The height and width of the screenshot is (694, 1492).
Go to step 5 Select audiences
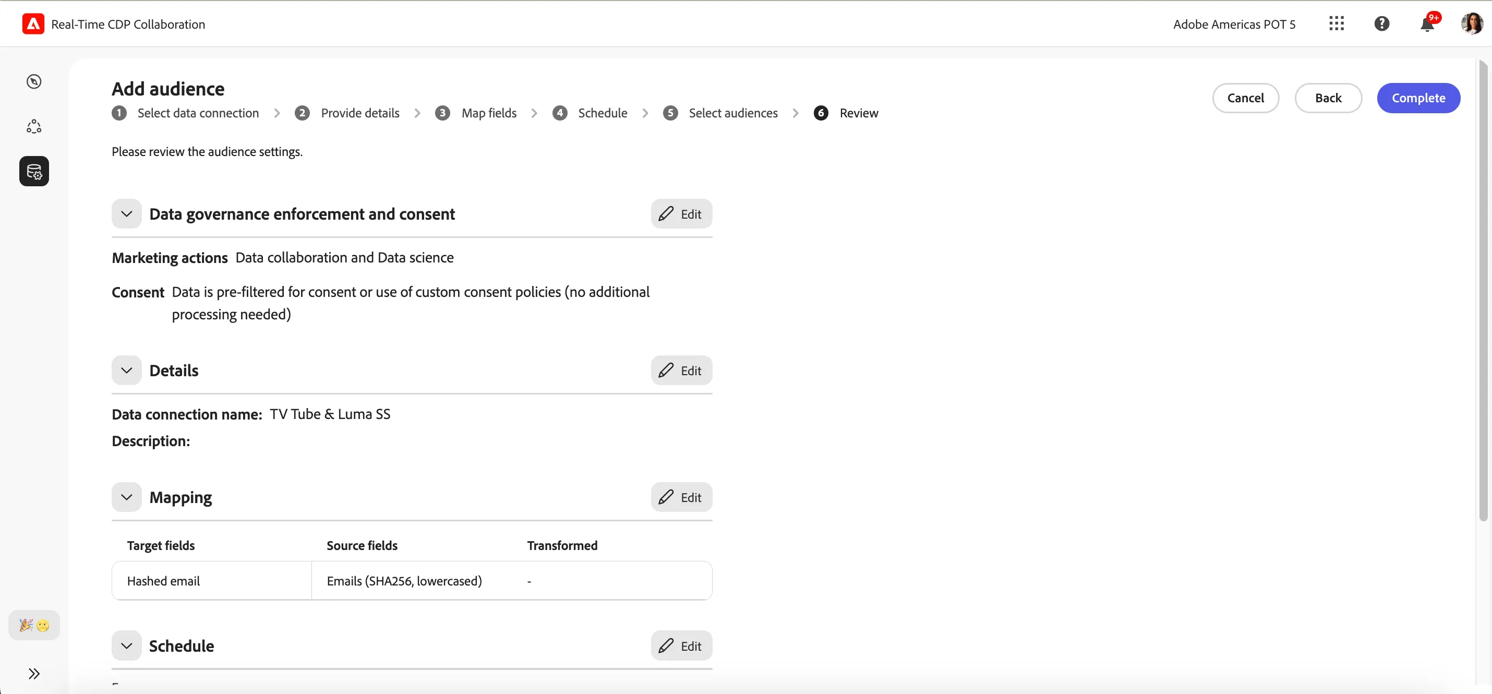click(720, 113)
